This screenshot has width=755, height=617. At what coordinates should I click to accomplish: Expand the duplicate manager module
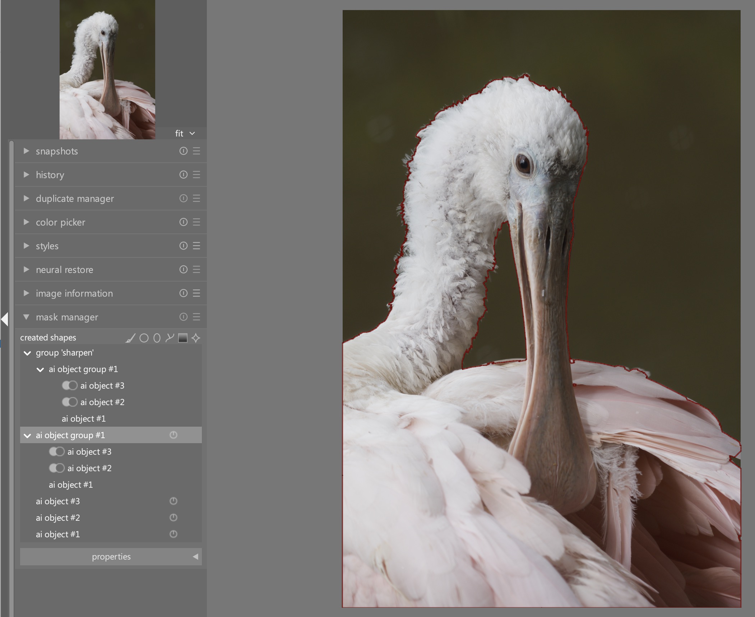26,198
